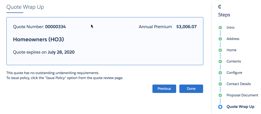This screenshot has height=114, width=261.
Task: Click the Home step green checkmark
Action: click(220, 50)
